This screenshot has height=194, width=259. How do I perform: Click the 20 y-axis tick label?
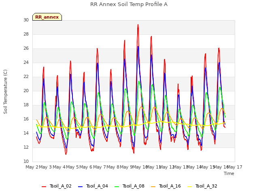click(x=26, y=91)
